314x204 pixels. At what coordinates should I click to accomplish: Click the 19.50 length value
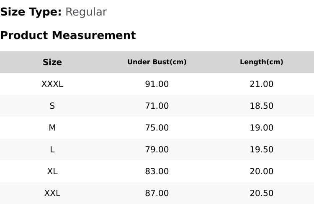point(262,149)
